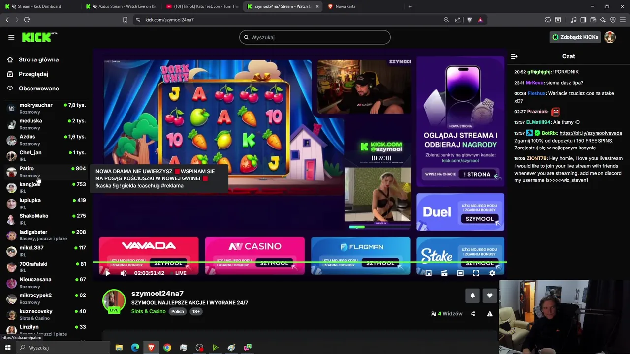Viewport: 630px width, 354px height.
Task: Open meduska channel in sidebar
Action: click(46, 124)
